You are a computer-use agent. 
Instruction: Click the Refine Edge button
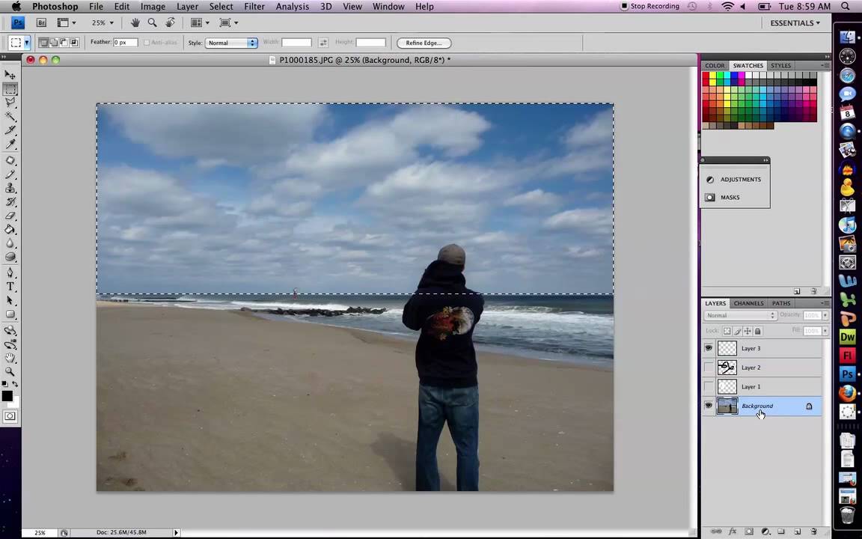tap(424, 43)
